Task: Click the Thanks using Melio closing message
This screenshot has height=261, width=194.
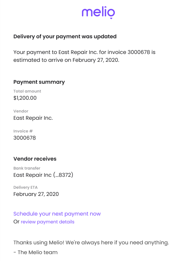Action: point(91,243)
